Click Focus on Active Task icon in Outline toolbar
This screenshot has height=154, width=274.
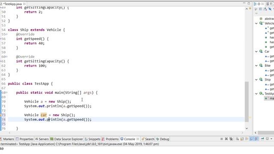(x=256, y=9)
